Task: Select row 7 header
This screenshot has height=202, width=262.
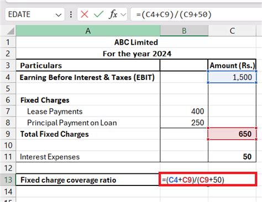Action: 8,111
